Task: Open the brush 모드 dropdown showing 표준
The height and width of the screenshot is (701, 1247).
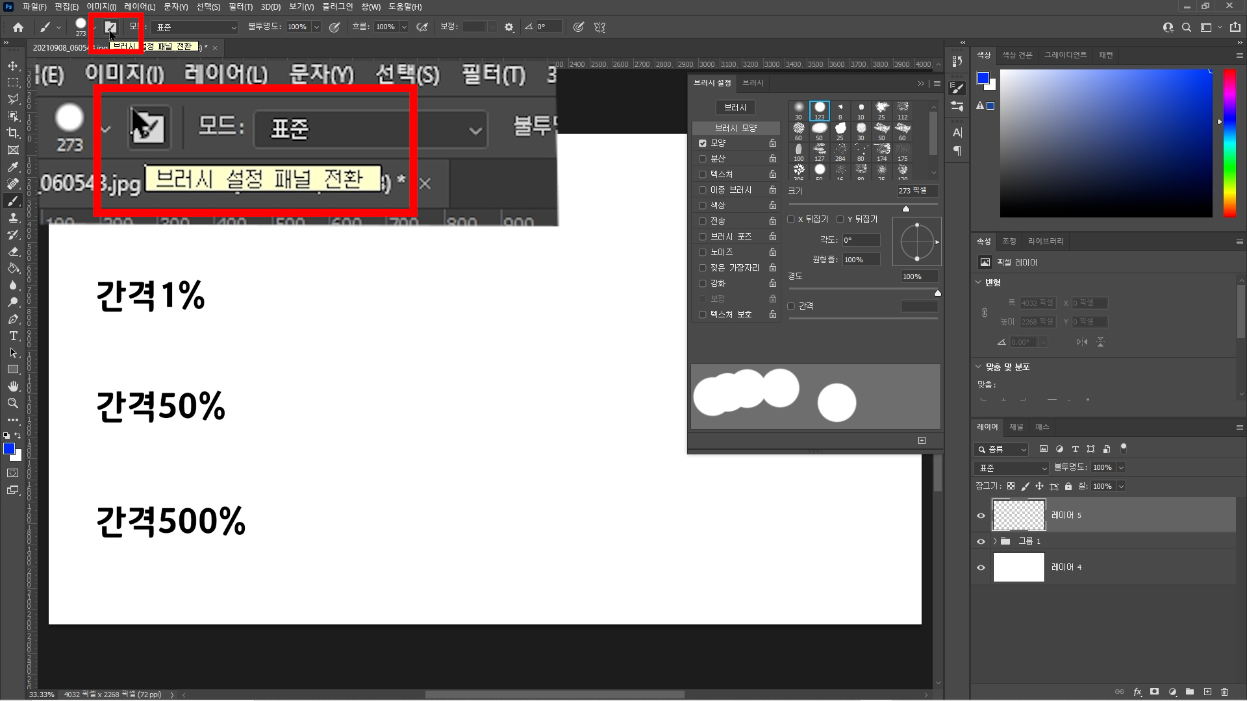Action: tap(196, 27)
